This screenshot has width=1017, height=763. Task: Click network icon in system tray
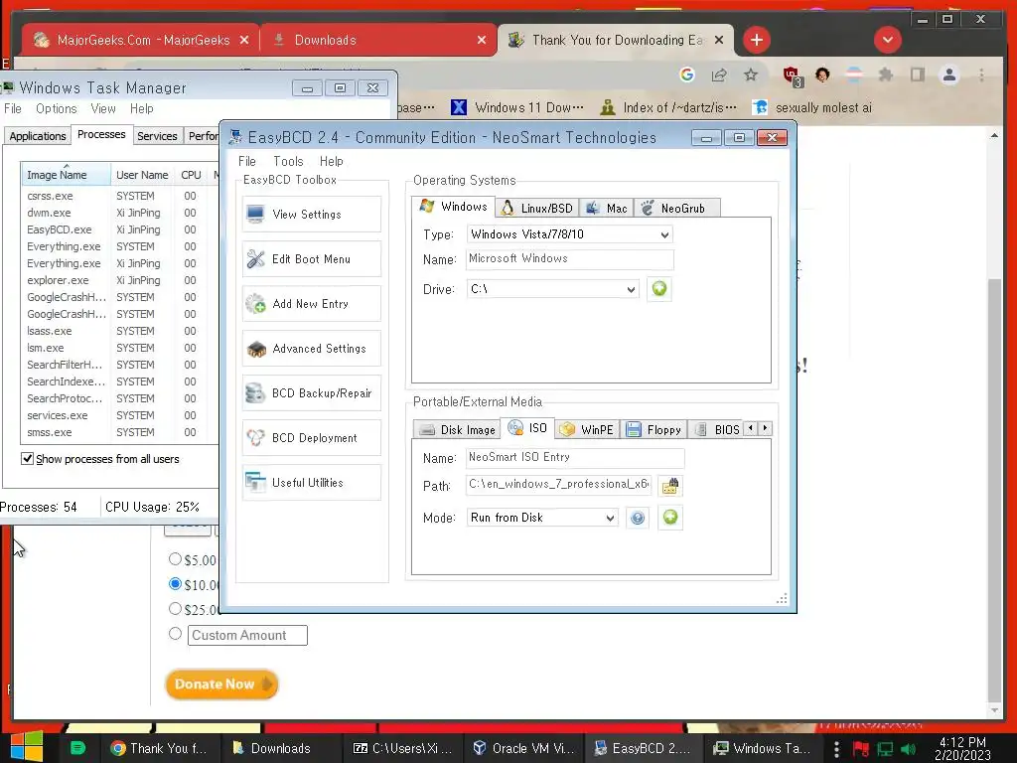coord(885,749)
